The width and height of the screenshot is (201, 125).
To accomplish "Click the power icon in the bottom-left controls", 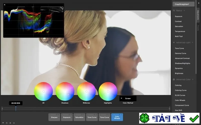I will [7, 123].
